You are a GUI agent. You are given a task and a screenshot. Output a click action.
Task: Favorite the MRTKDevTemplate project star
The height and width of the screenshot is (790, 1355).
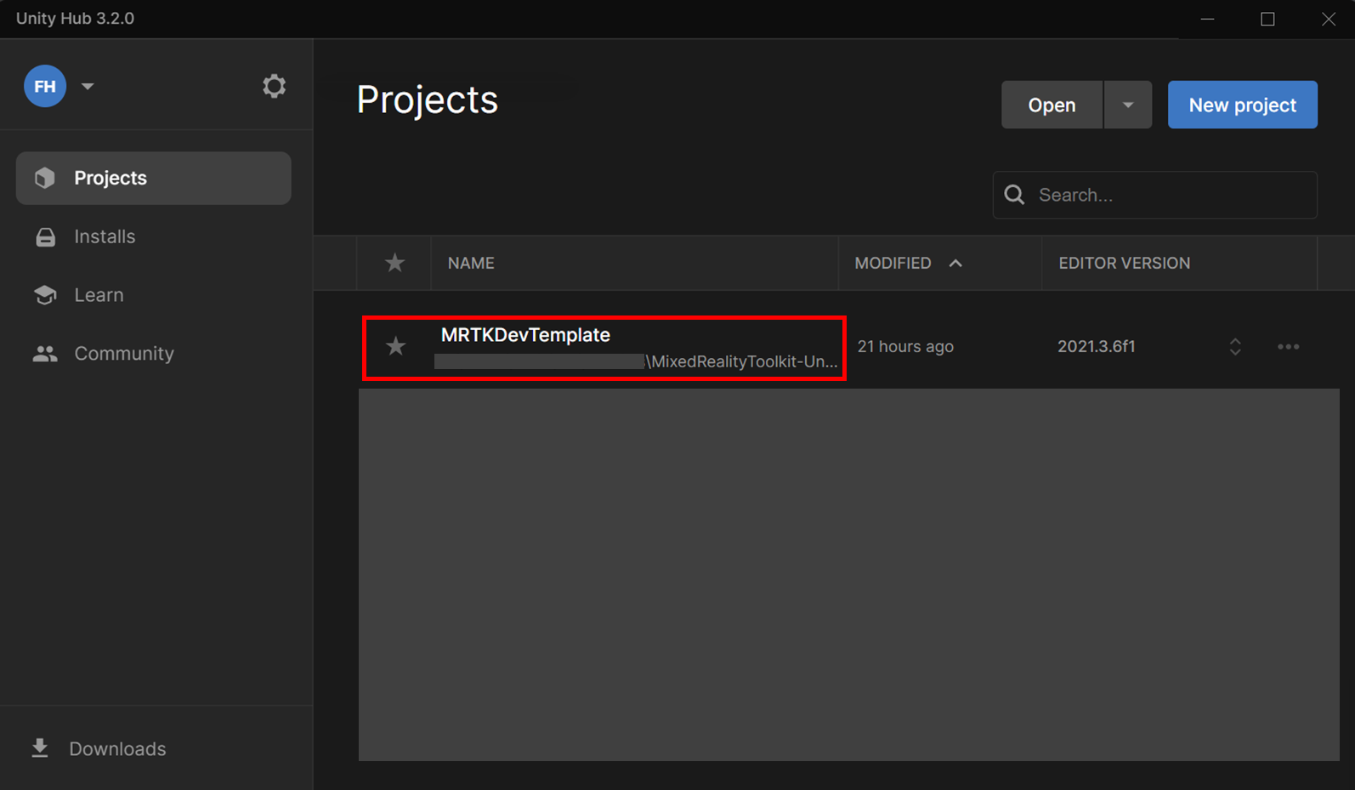click(x=395, y=346)
